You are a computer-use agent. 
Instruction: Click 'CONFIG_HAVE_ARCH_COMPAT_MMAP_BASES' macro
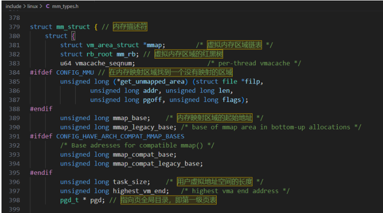[x=120, y=136]
